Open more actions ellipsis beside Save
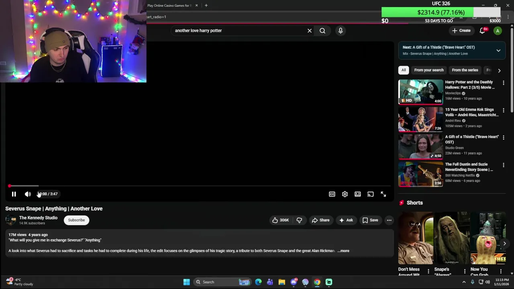514x289 pixels. (389, 220)
